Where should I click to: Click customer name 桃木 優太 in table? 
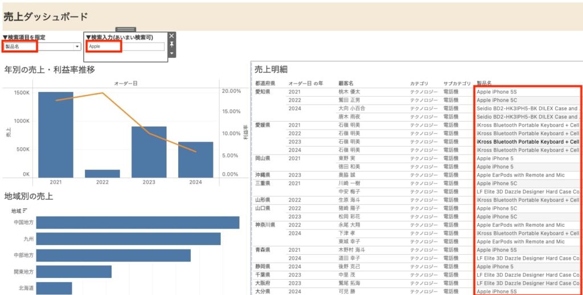coord(351,92)
